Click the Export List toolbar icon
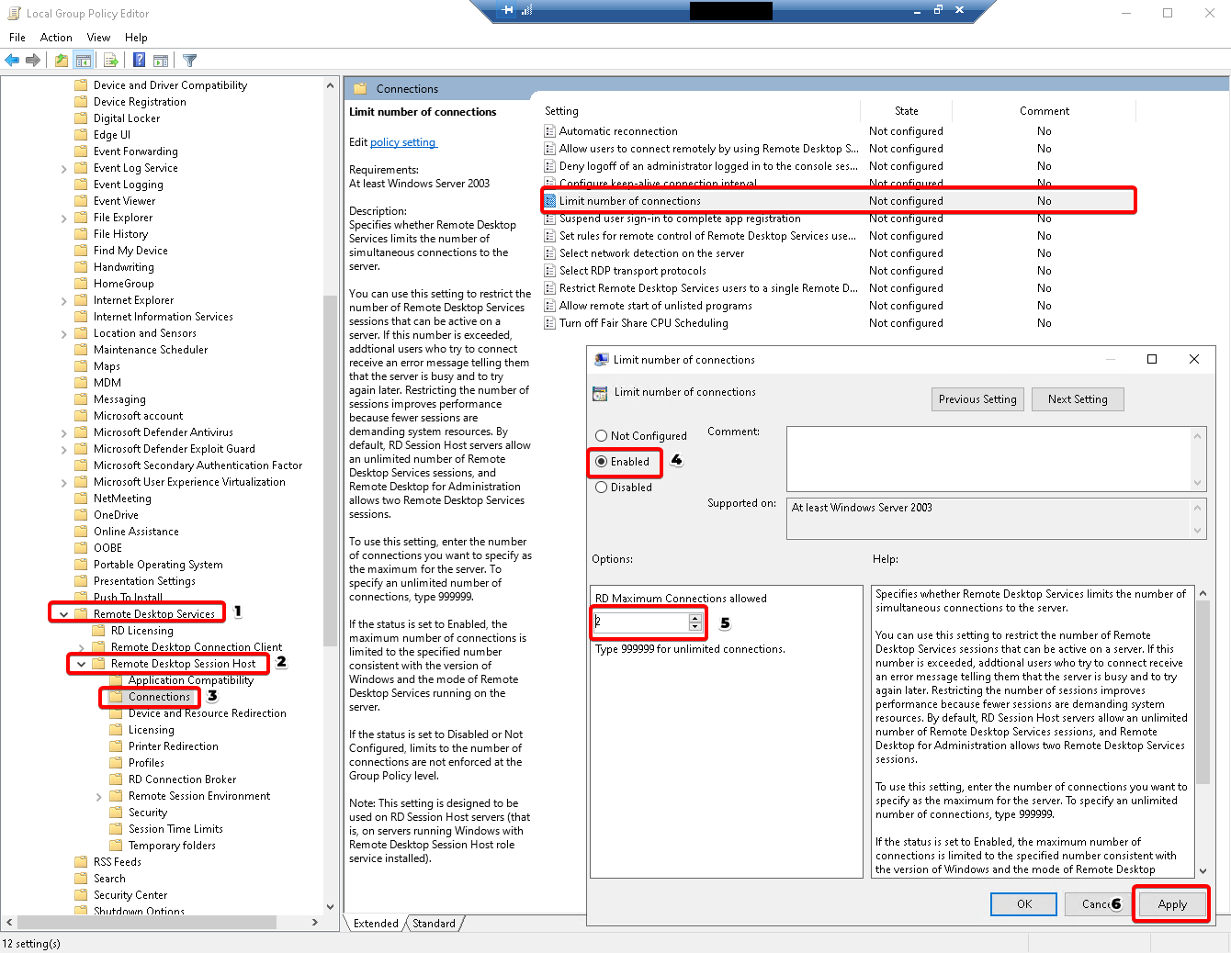 pyautogui.click(x=111, y=61)
